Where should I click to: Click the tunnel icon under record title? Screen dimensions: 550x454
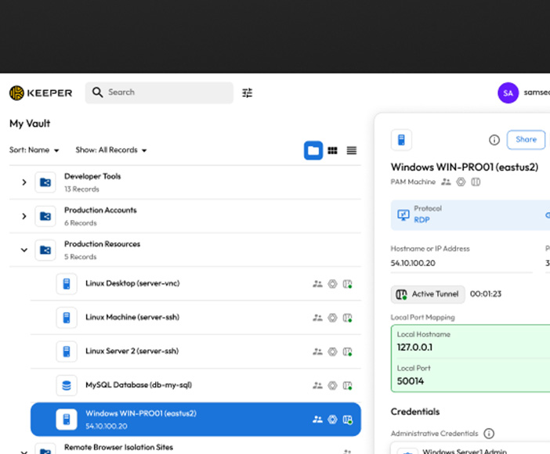[x=476, y=182]
